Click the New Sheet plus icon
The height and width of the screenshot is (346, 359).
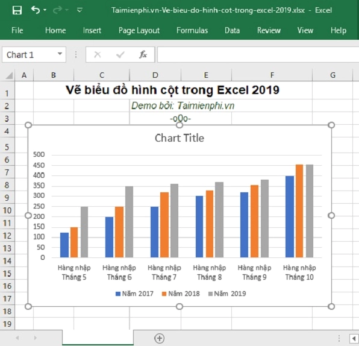160,338
